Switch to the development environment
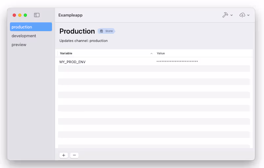The image size is (264, 168). click(x=24, y=36)
